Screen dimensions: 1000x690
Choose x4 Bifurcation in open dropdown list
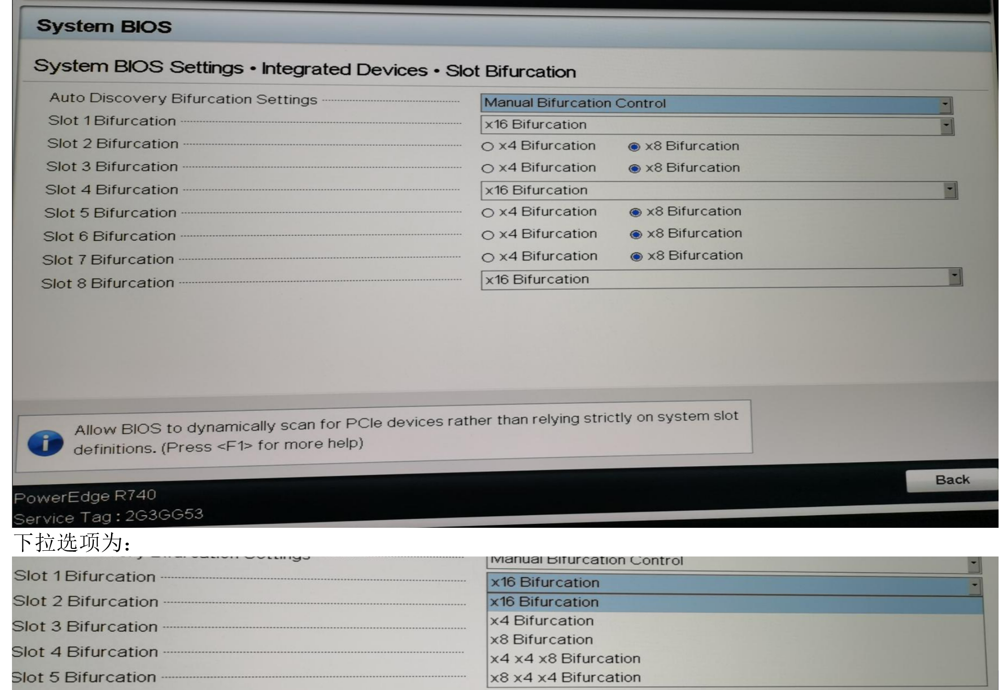pos(541,621)
